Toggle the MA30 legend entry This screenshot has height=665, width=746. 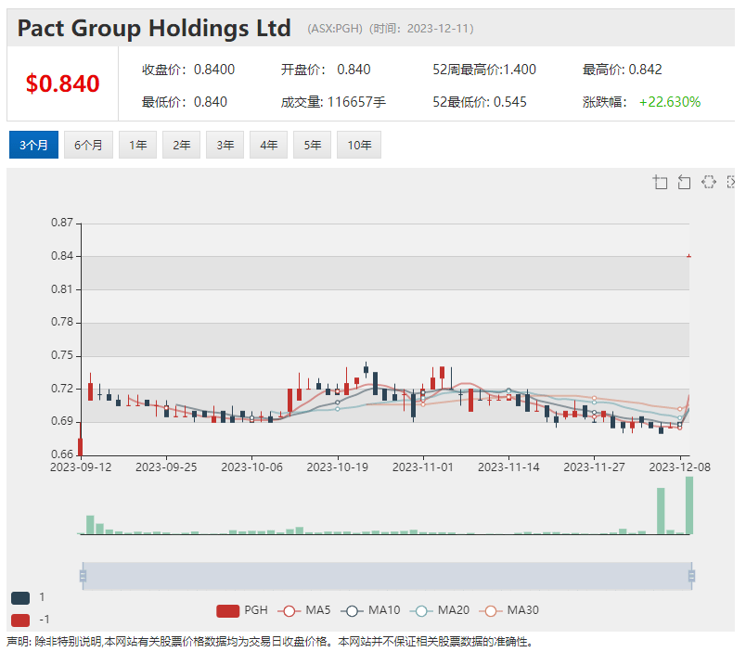[x=509, y=610]
